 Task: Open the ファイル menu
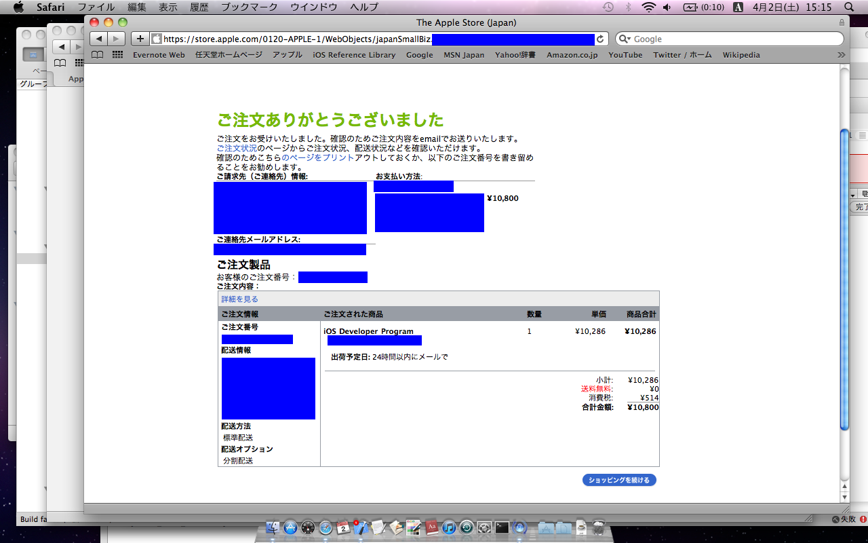pyautogui.click(x=96, y=7)
